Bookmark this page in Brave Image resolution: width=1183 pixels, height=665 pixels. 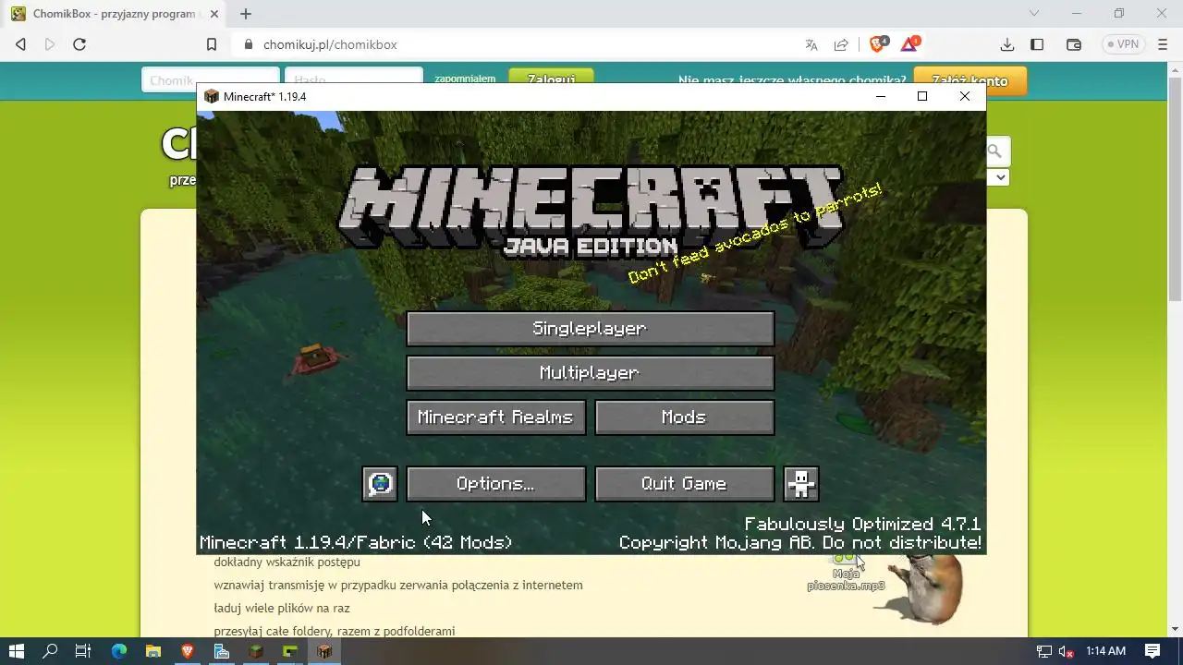pos(212,44)
